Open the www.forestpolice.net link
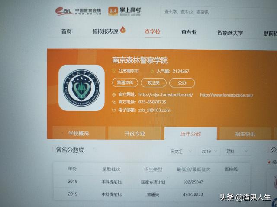 click(x=226, y=95)
